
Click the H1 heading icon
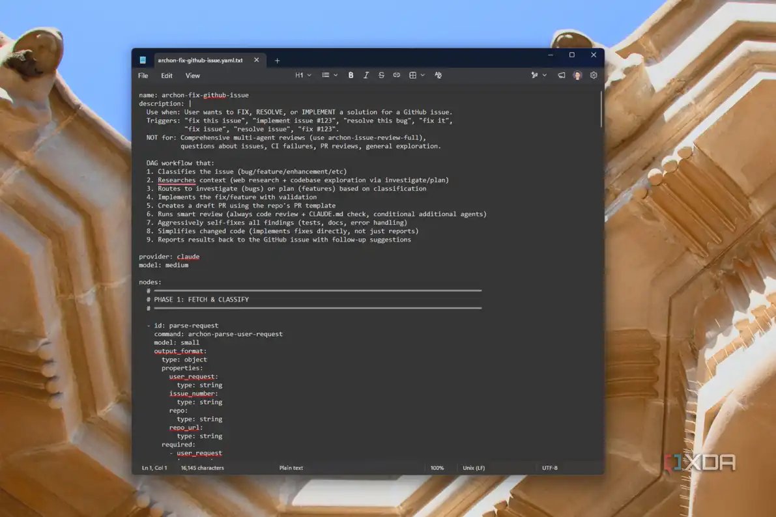[x=299, y=75]
